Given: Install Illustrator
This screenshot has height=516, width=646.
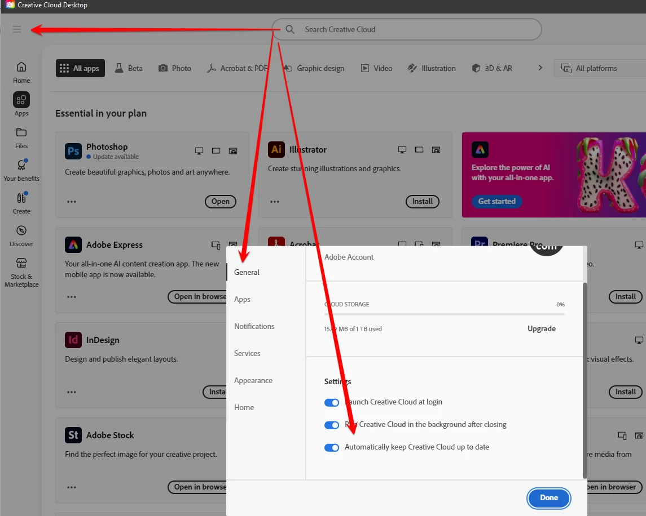Looking at the screenshot, I should point(423,202).
